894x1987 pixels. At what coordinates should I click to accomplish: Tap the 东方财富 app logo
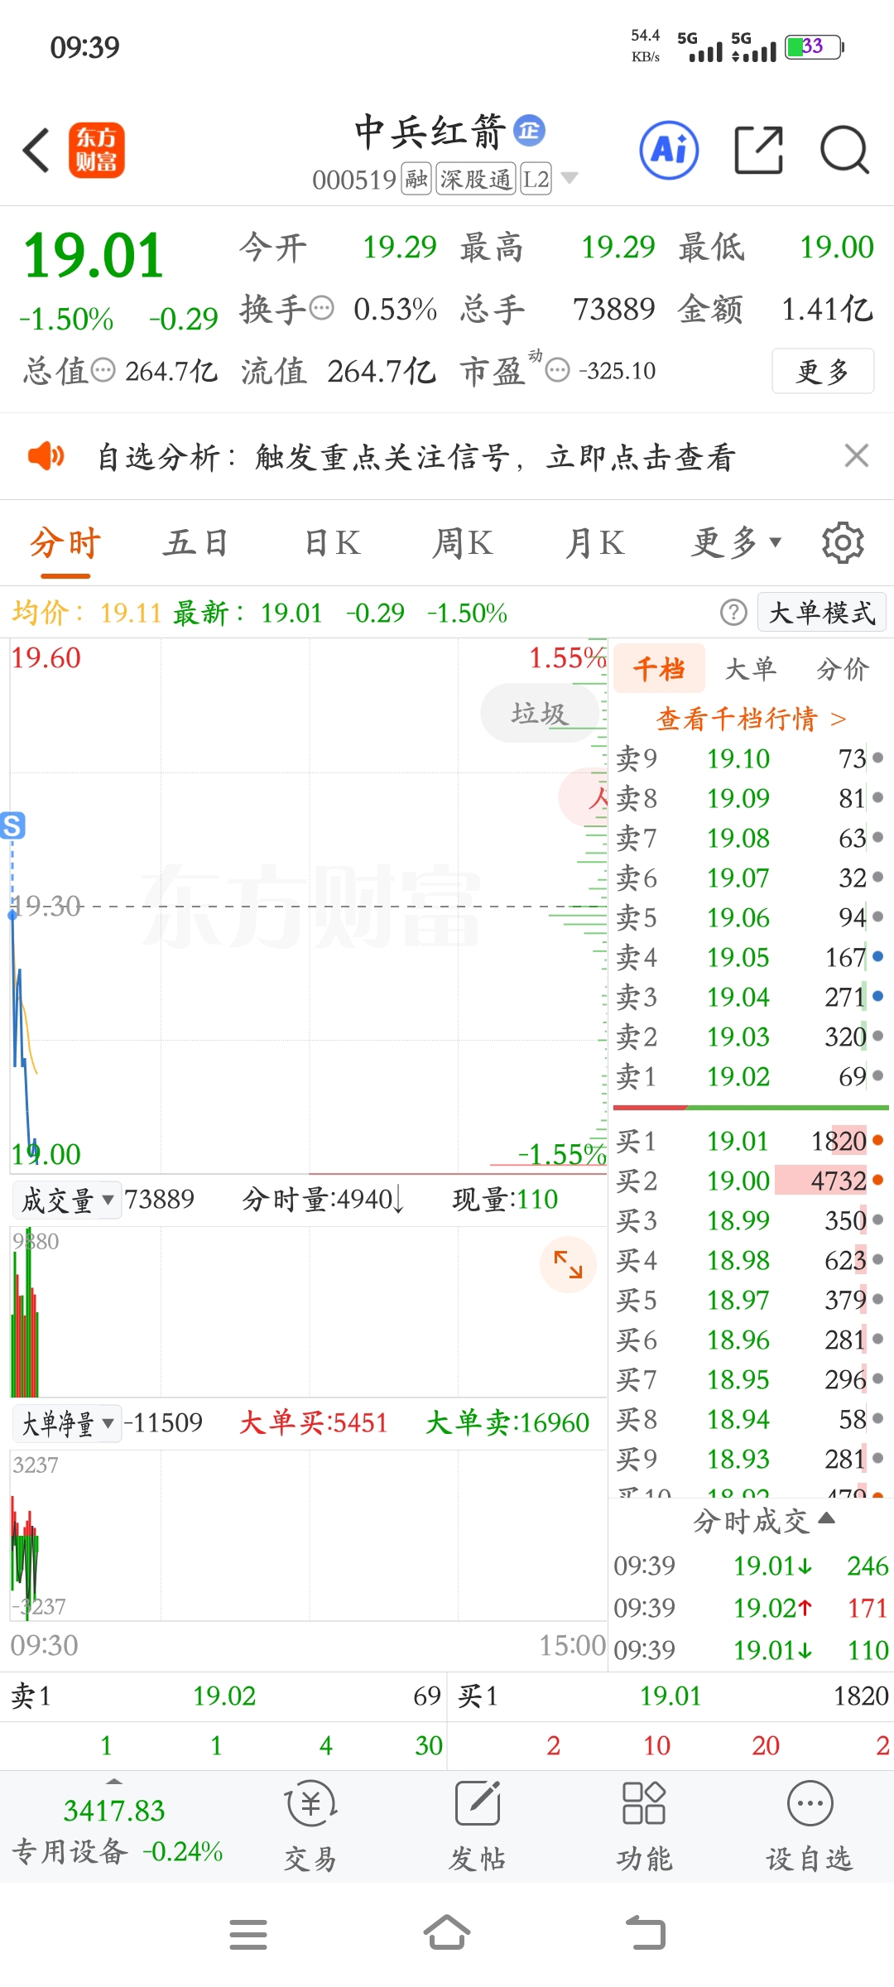(x=97, y=150)
